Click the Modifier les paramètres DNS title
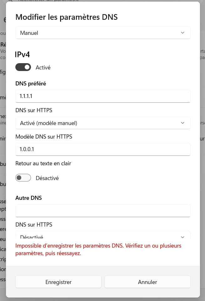The width and height of the screenshot is (205, 301). click(x=66, y=17)
